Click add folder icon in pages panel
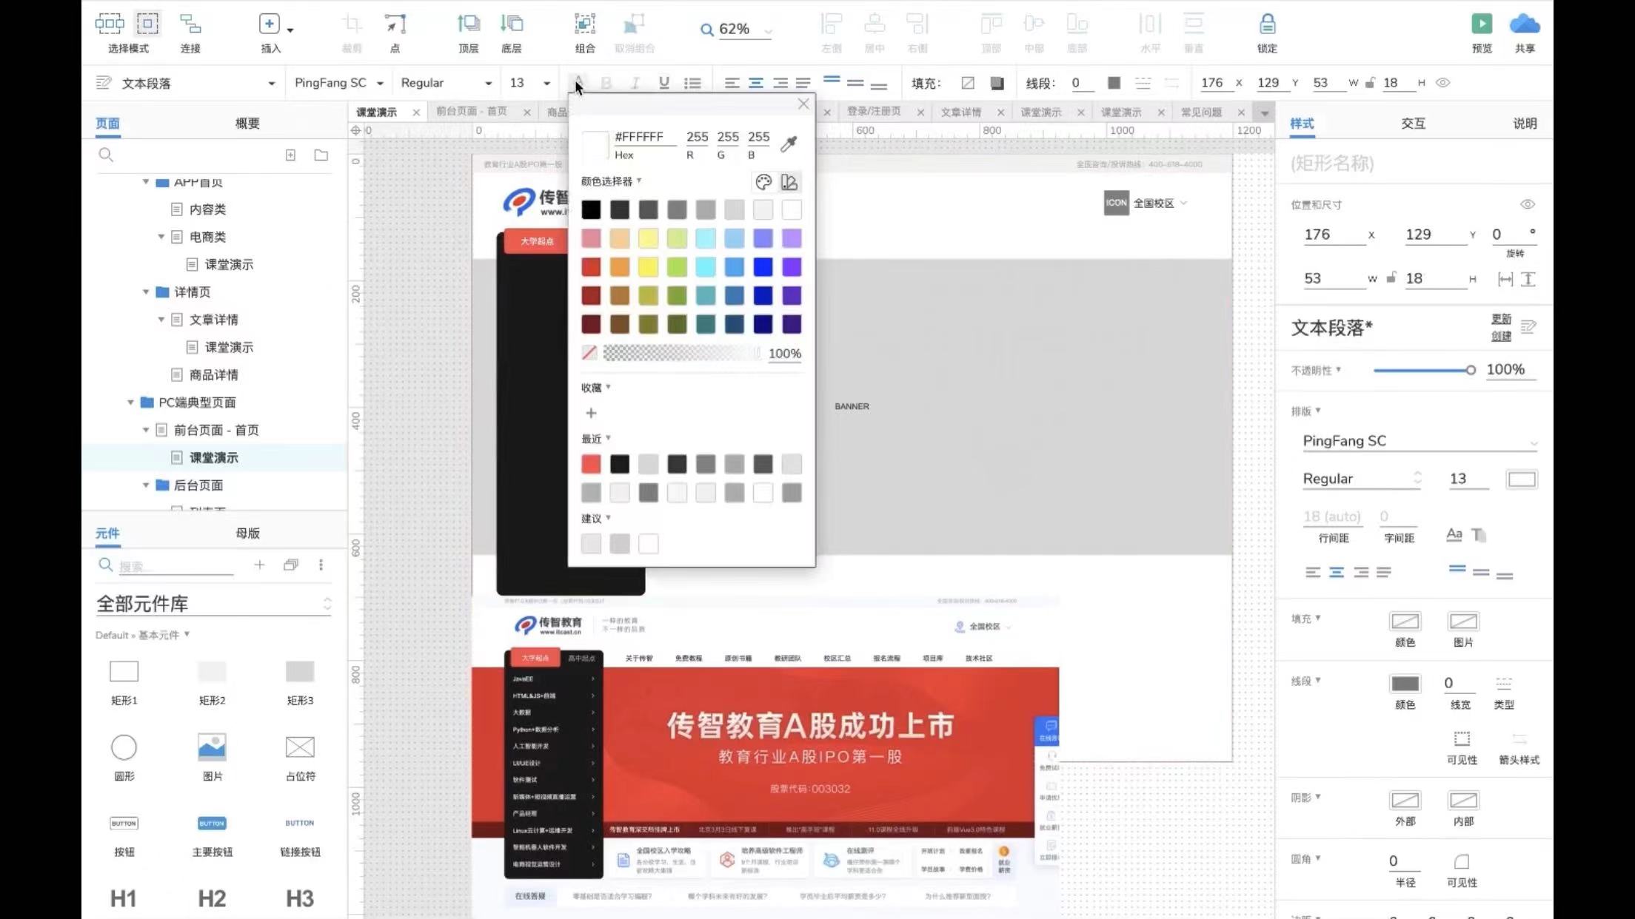This screenshot has height=919, width=1635. pos(321,155)
